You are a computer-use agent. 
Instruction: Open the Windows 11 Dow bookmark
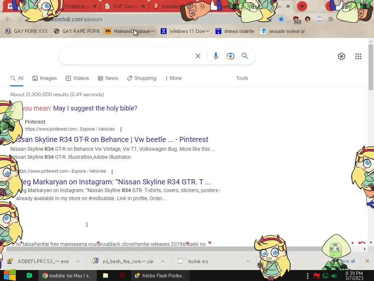(185, 31)
